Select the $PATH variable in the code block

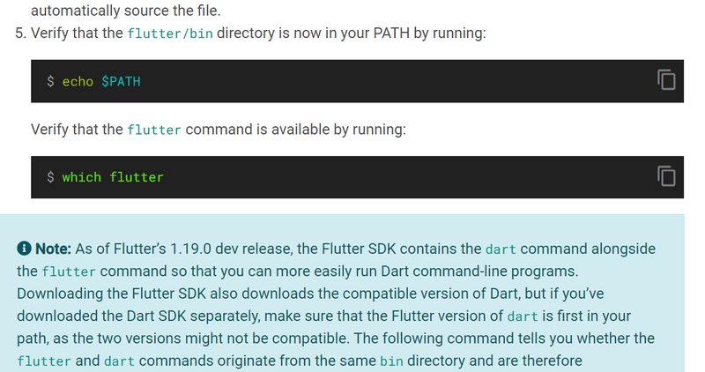(x=121, y=81)
